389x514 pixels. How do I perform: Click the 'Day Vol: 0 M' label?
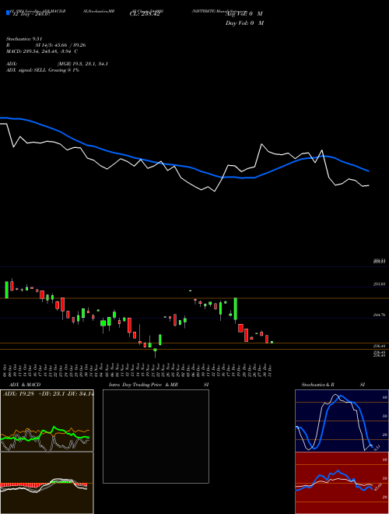(x=244, y=23)
